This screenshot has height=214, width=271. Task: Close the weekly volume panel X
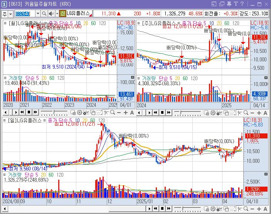pyautogui.click(x=266, y=78)
